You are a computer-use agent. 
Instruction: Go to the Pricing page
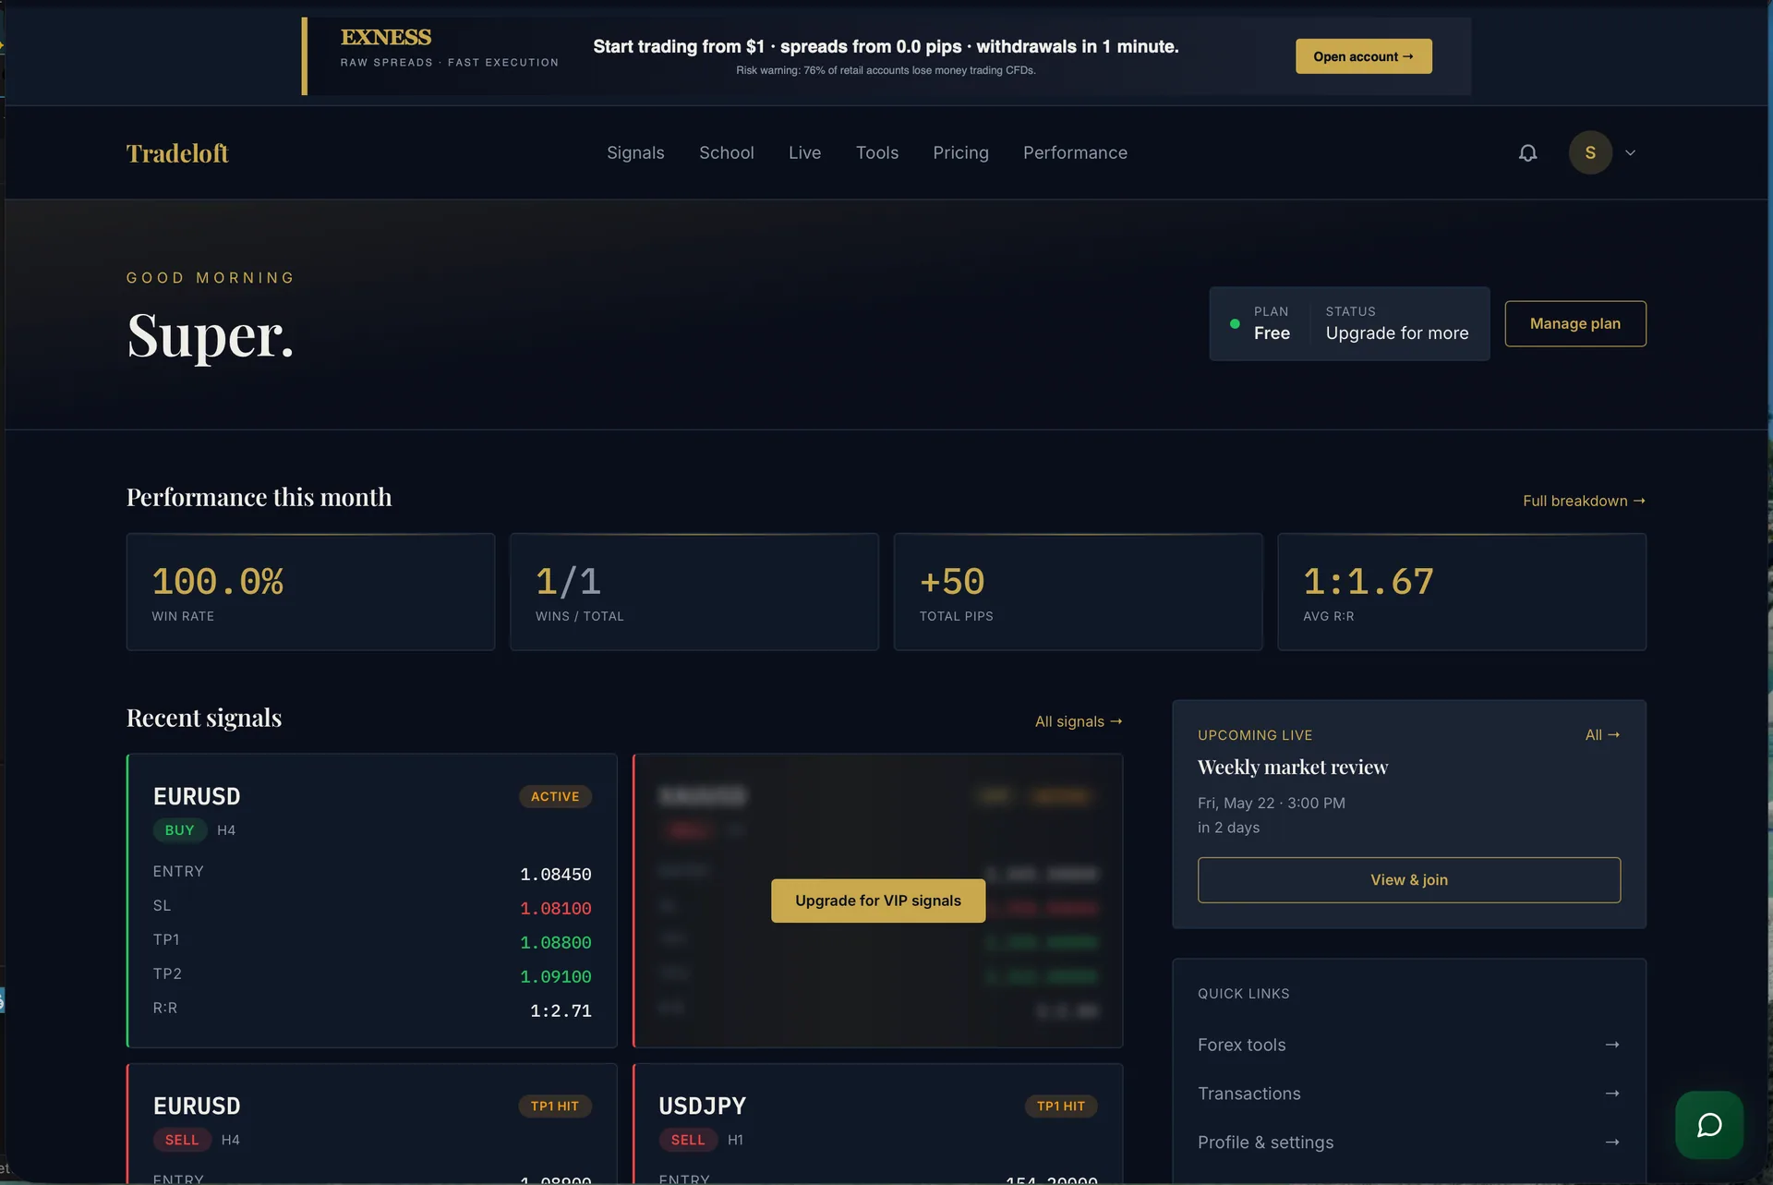960,153
